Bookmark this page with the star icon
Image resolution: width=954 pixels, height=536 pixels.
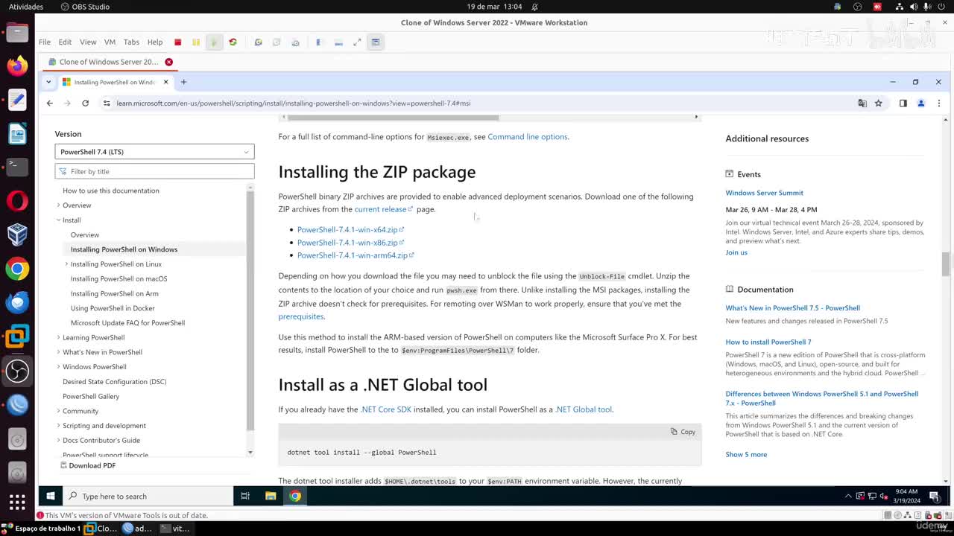point(879,103)
